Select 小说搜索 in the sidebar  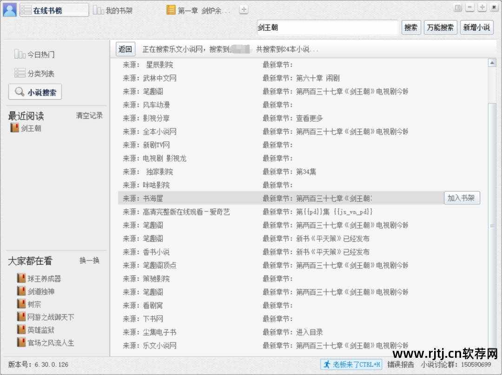pyautogui.click(x=36, y=92)
